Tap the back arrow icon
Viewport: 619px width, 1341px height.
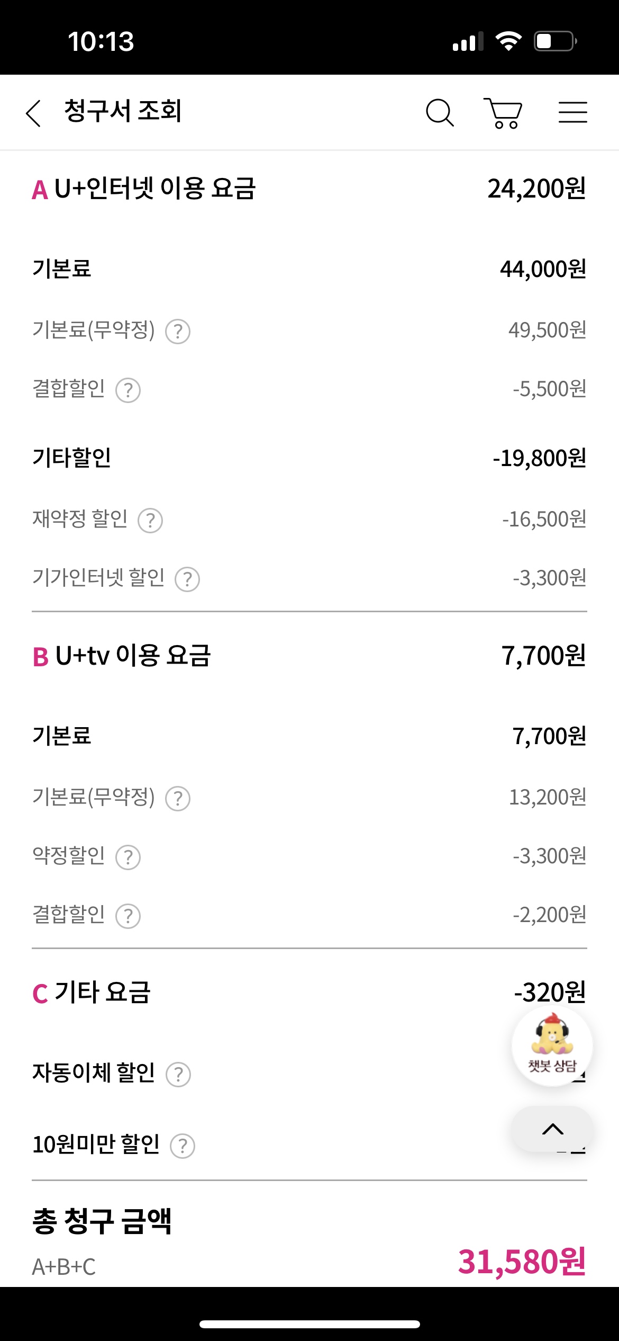point(33,113)
